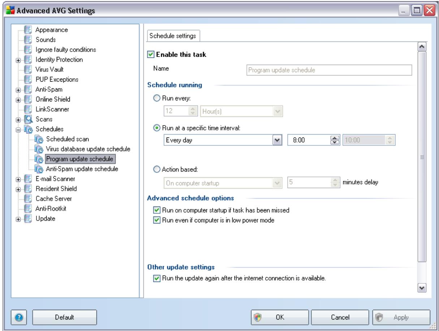Image resolution: width=439 pixels, height=331 pixels.
Task: Toggle Run even in low power mode
Action: [156, 219]
